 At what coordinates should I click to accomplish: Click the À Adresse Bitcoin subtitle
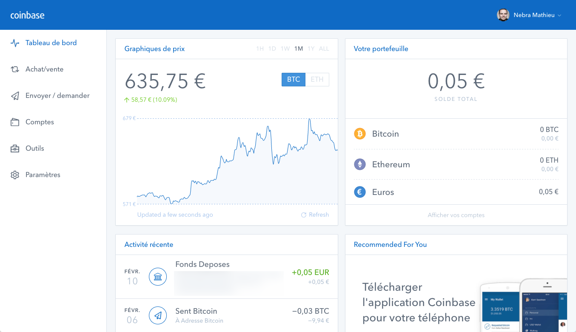pos(199,321)
